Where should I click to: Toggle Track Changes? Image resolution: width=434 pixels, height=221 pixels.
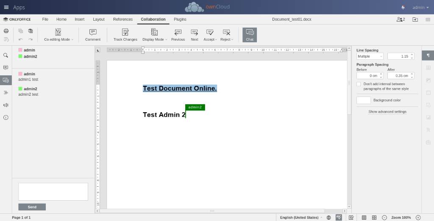click(125, 35)
